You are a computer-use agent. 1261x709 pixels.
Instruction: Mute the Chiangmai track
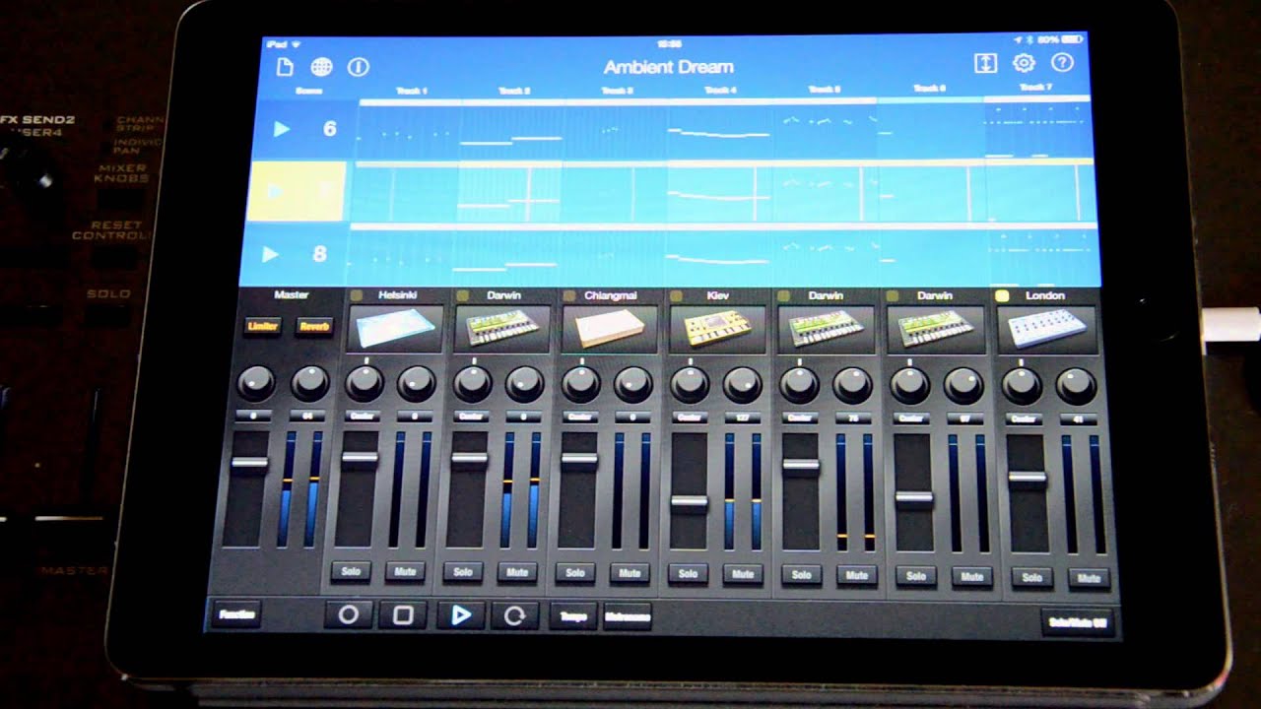click(x=630, y=572)
